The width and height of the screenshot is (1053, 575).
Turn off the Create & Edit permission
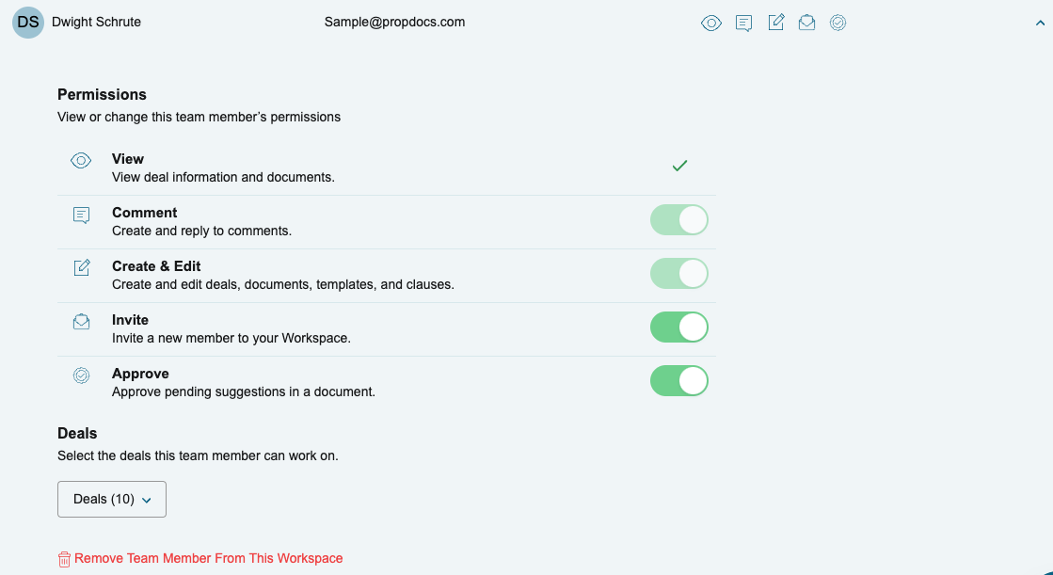pyautogui.click(x=679, y=273)
